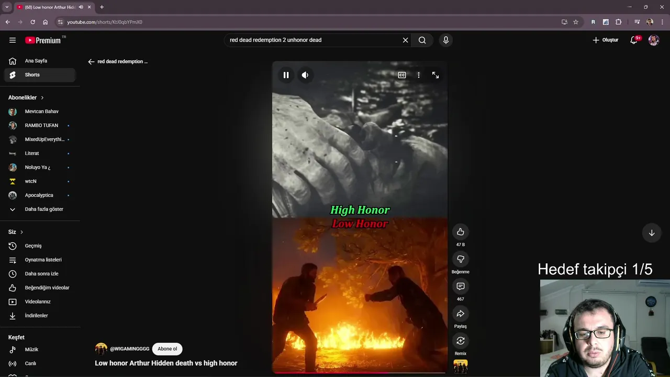Install app icon in address bar
670x377 pixels.
pos(564,22)
